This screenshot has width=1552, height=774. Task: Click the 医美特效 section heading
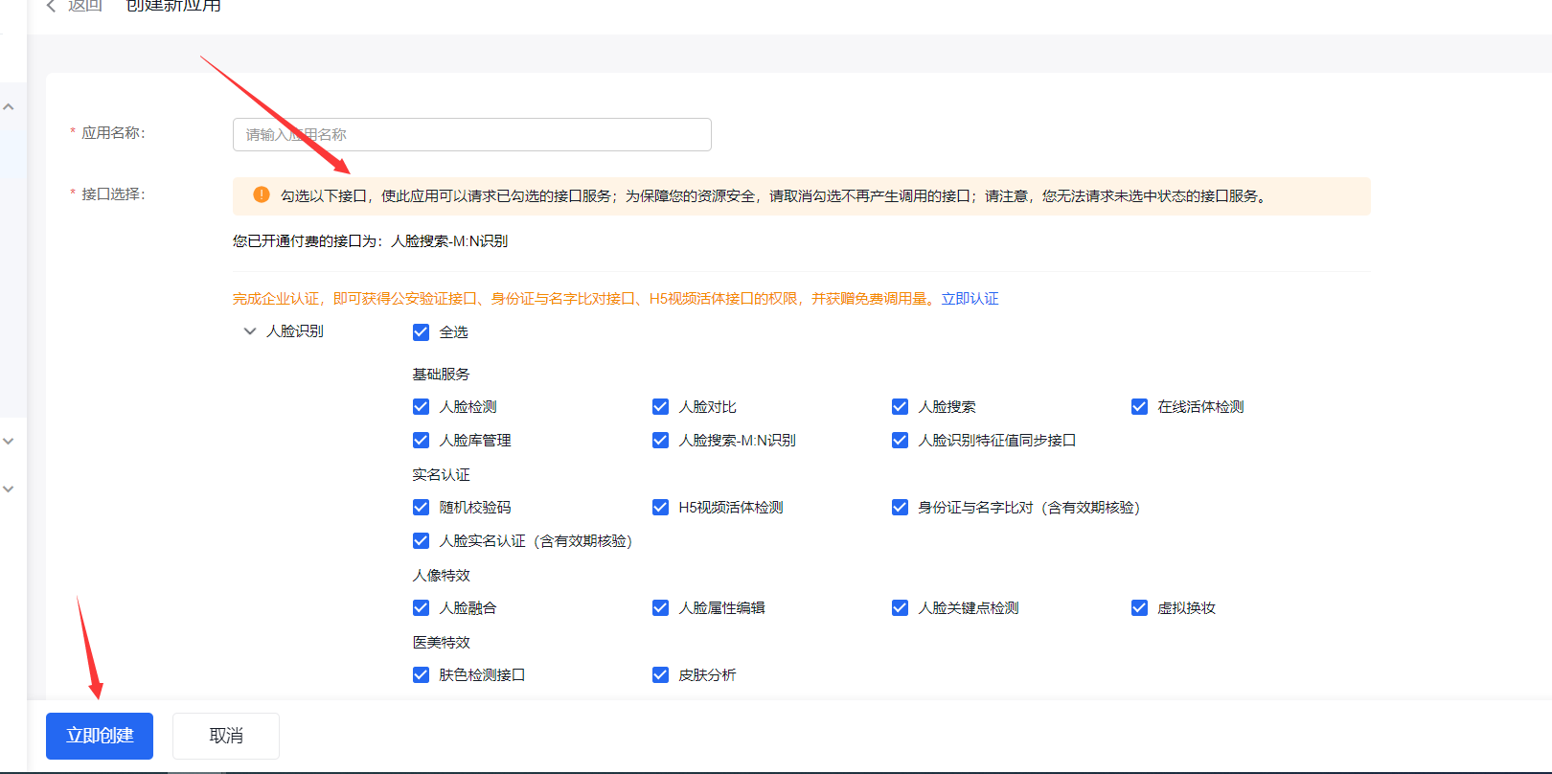(x=442, y=643)
